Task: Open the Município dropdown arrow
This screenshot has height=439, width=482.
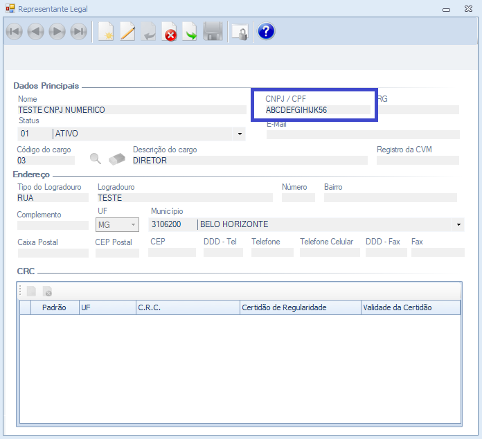Action: pos(458,225)
